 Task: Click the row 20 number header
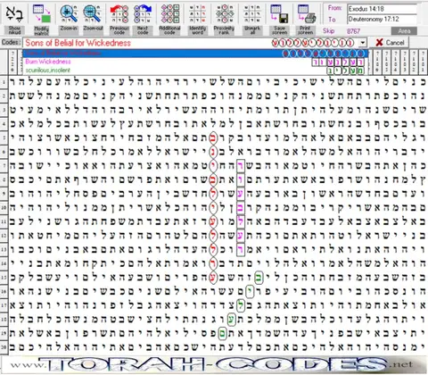(x=4, y=347)
